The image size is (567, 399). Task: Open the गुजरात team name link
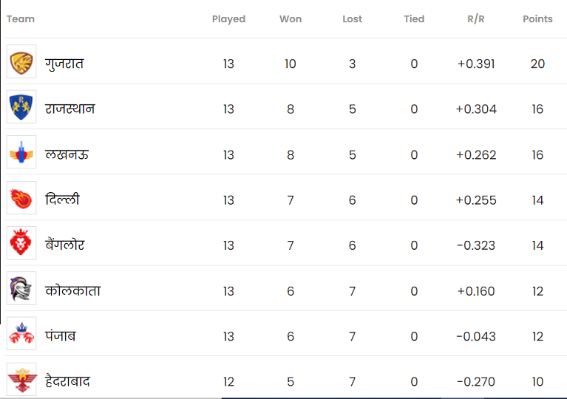tap(64, 64)
